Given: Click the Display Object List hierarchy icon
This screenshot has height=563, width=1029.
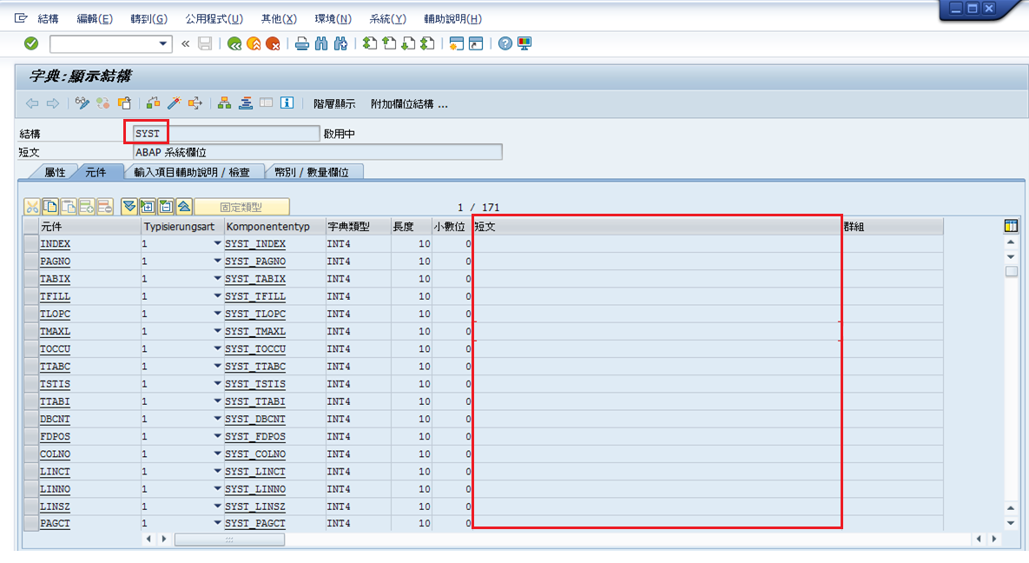Looking at the screenshot, I should click(224, 103).
